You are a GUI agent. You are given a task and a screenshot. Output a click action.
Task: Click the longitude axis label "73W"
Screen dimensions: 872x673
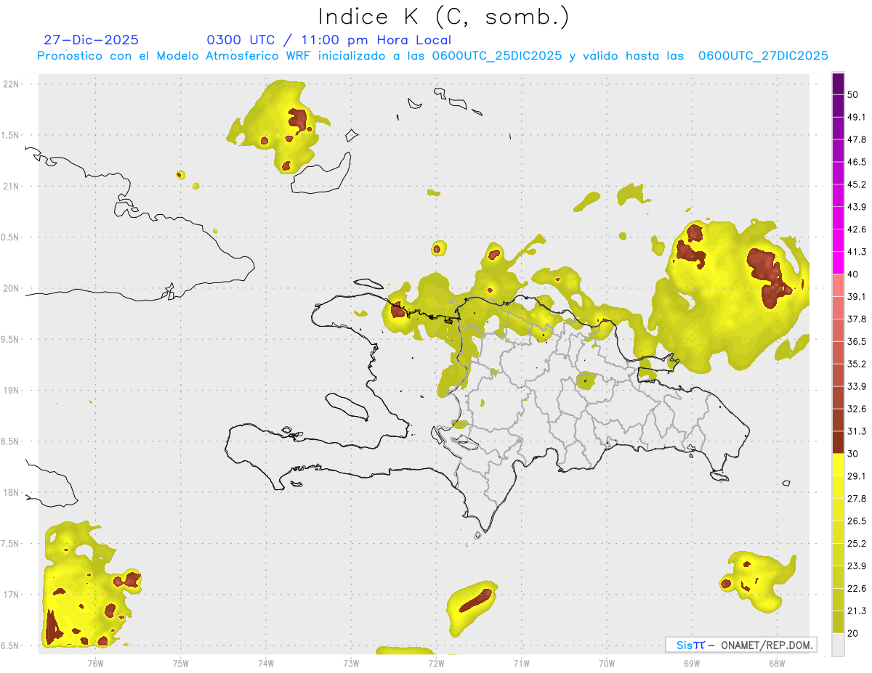tap(351, 664)
